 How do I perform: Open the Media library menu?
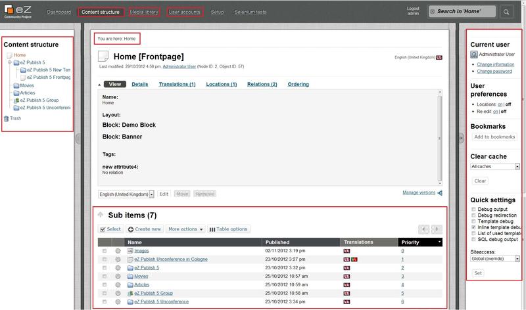(144, 12)
